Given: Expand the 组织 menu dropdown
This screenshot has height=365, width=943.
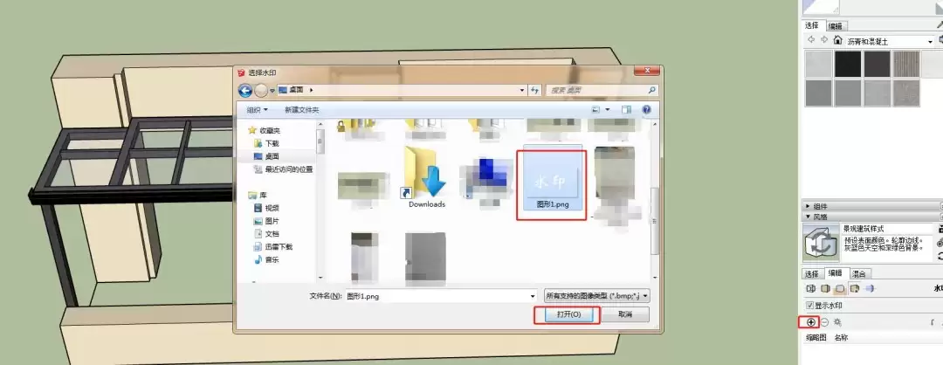Looking at the screenshot, I should [257, 110].
